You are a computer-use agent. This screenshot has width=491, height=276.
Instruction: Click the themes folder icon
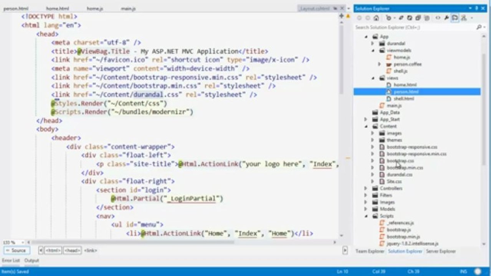tap(382, 140)
